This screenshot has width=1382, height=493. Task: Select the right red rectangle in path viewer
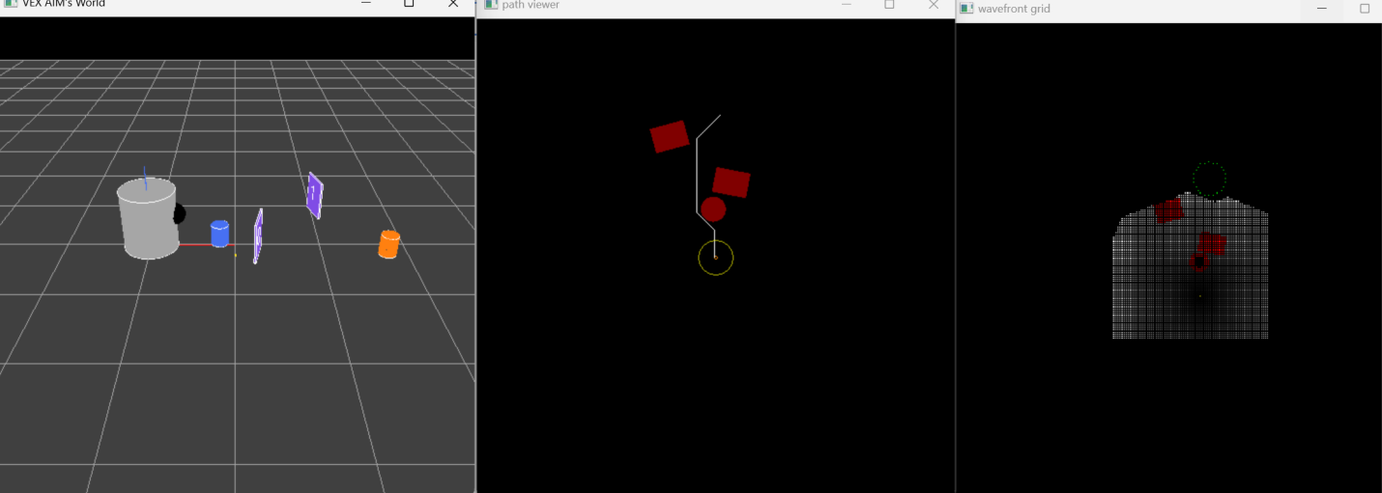[x=732, y=181]
